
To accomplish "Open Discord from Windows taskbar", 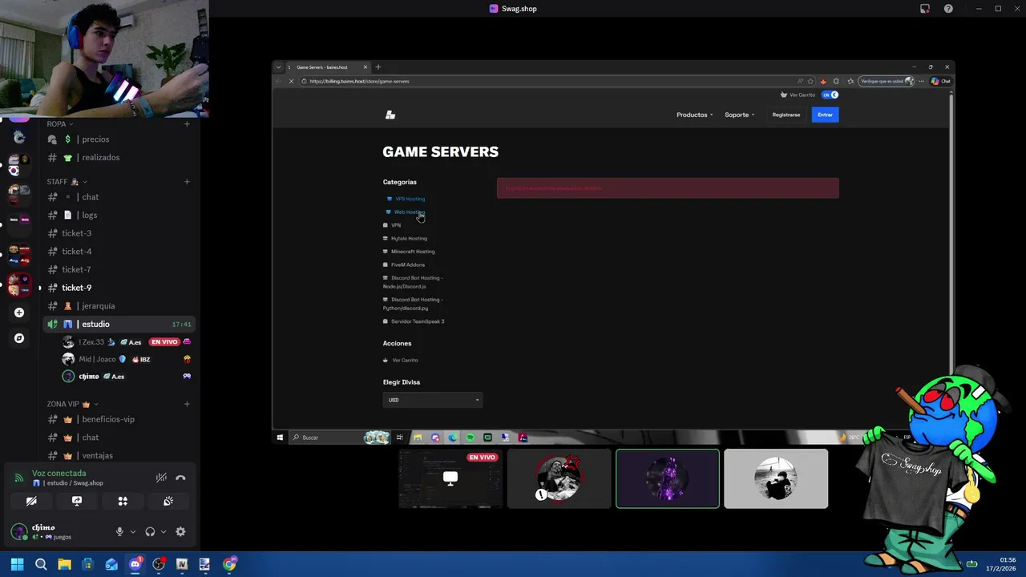I will 135,564.
